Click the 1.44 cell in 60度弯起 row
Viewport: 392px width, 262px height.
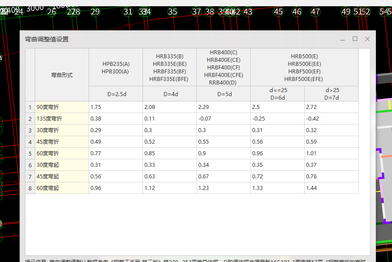click(x=331, y=188)
